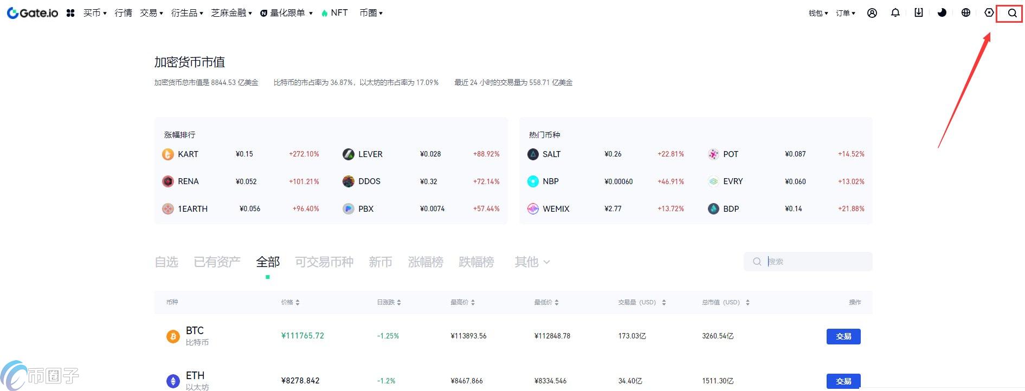This screenshot has height=391, width=1025.
Task: Open the language globe icon
Action: coord(966,13)
